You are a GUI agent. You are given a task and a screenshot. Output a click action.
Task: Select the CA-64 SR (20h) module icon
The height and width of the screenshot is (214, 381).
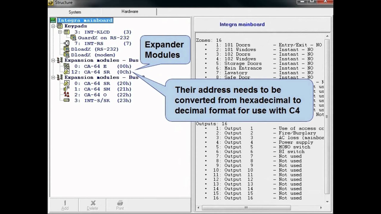66,83
